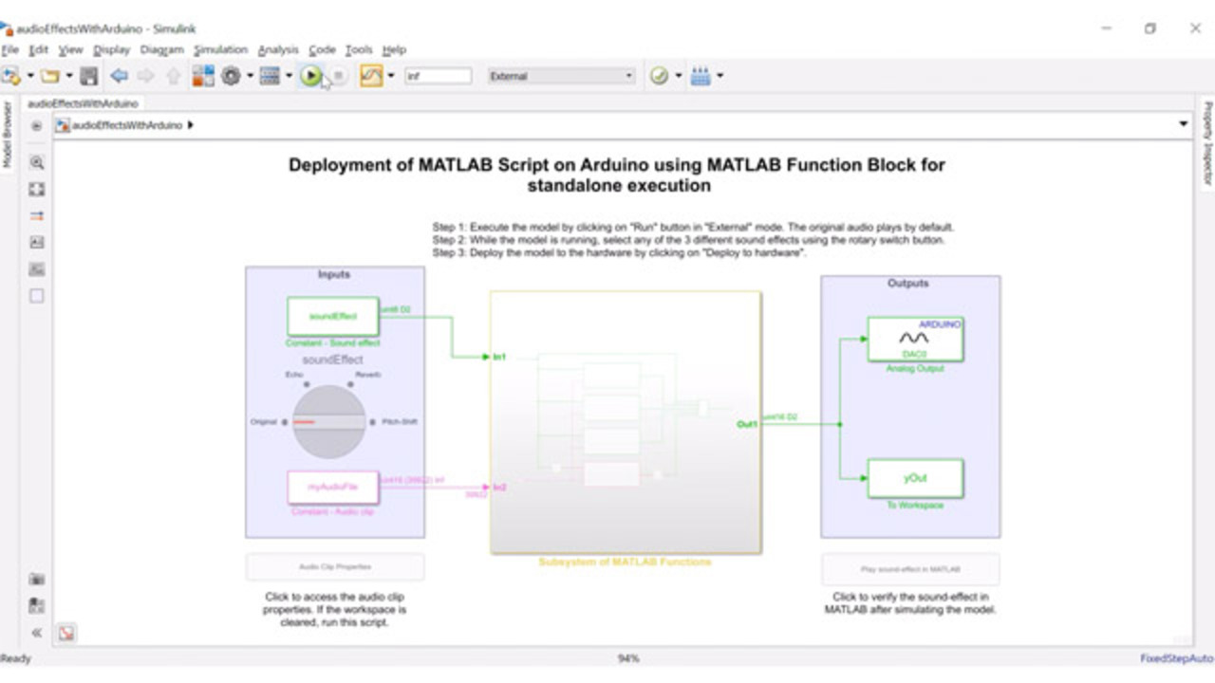The height and width of the screenshot is (683, 1215).
Task: Click Play sound-effect in MATLAB button
Action: (x=910, y=568)
